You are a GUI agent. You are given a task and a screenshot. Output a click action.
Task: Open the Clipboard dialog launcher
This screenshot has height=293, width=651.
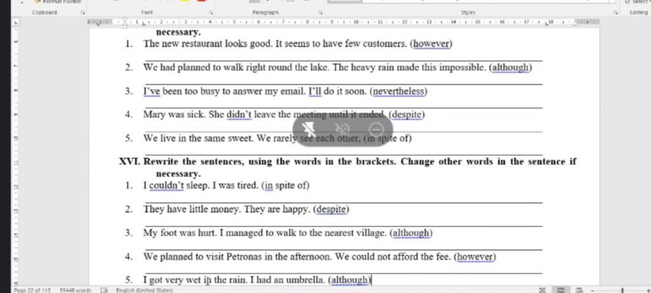pyautogui.click(x=82, y=13)
